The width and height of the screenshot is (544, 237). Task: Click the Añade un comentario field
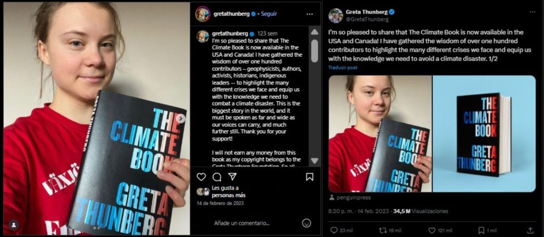[x=242, y=223]
